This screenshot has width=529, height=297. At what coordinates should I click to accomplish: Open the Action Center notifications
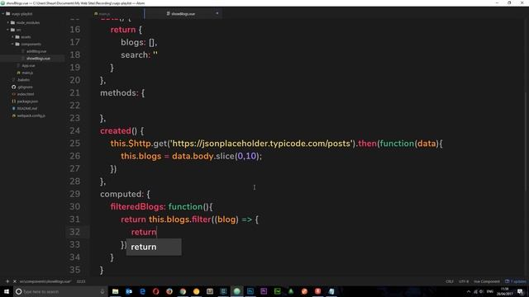[x=520, y=291]
